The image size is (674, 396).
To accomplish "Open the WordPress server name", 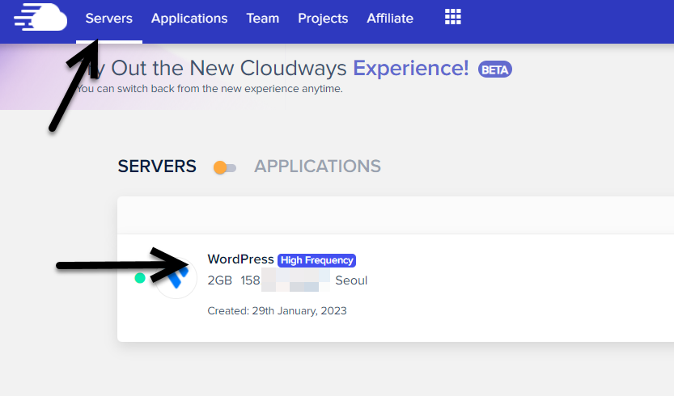I will tap(240, 259).
